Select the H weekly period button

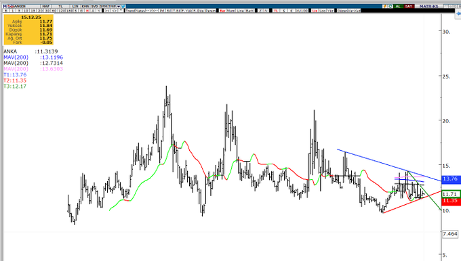pos(87,11)
